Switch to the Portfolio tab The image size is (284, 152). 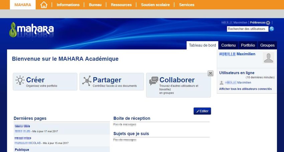[248, 45]
